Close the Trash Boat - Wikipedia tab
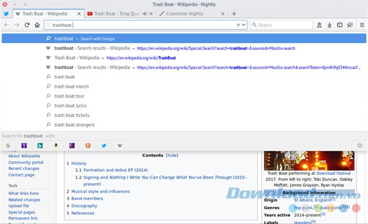The width and height of the screenshot is (368, 224). (79, 14)
